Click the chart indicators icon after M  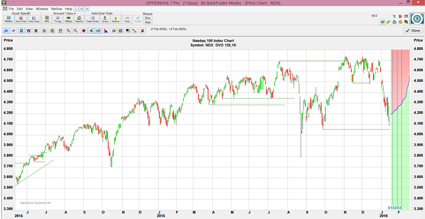pos(45,31)
